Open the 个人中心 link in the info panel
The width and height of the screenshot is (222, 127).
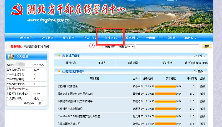(x=39, y=65)
